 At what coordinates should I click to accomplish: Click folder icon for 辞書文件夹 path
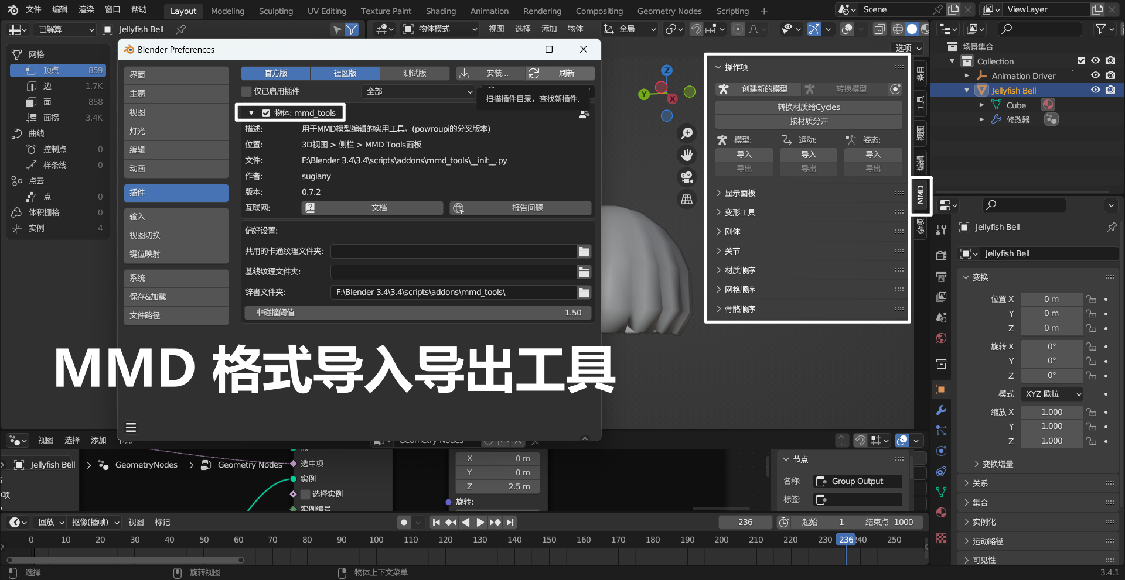point(584,292)
